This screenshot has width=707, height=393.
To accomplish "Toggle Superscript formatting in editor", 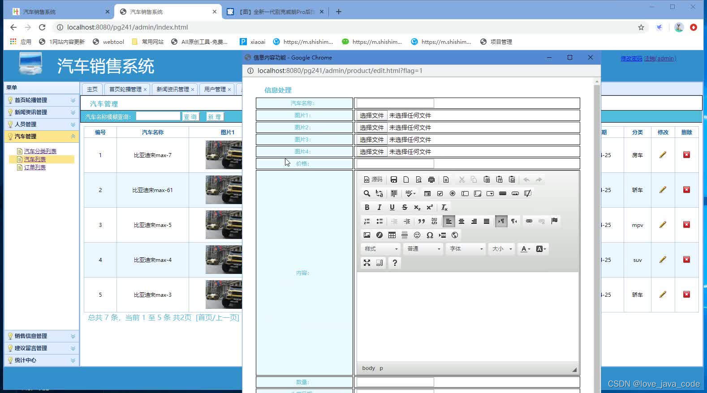I will (430, 207).
